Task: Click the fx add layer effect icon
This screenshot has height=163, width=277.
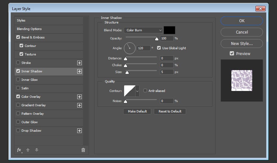Action: pyautogui.click(x=20, y=150)
